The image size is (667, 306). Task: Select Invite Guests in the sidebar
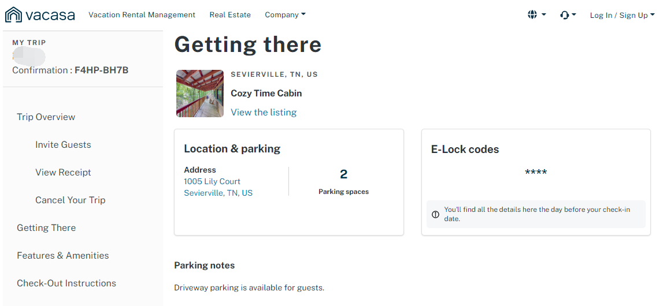63,145
